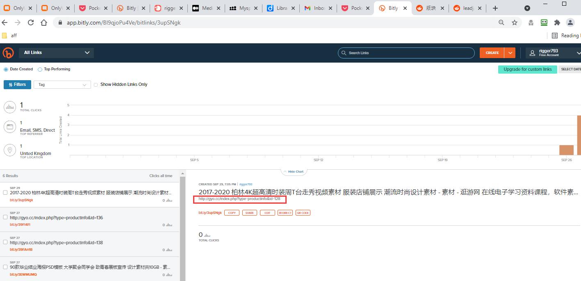Click the browser reload icon
This screenshot has height=281, width=581.
tap(31, 22)
